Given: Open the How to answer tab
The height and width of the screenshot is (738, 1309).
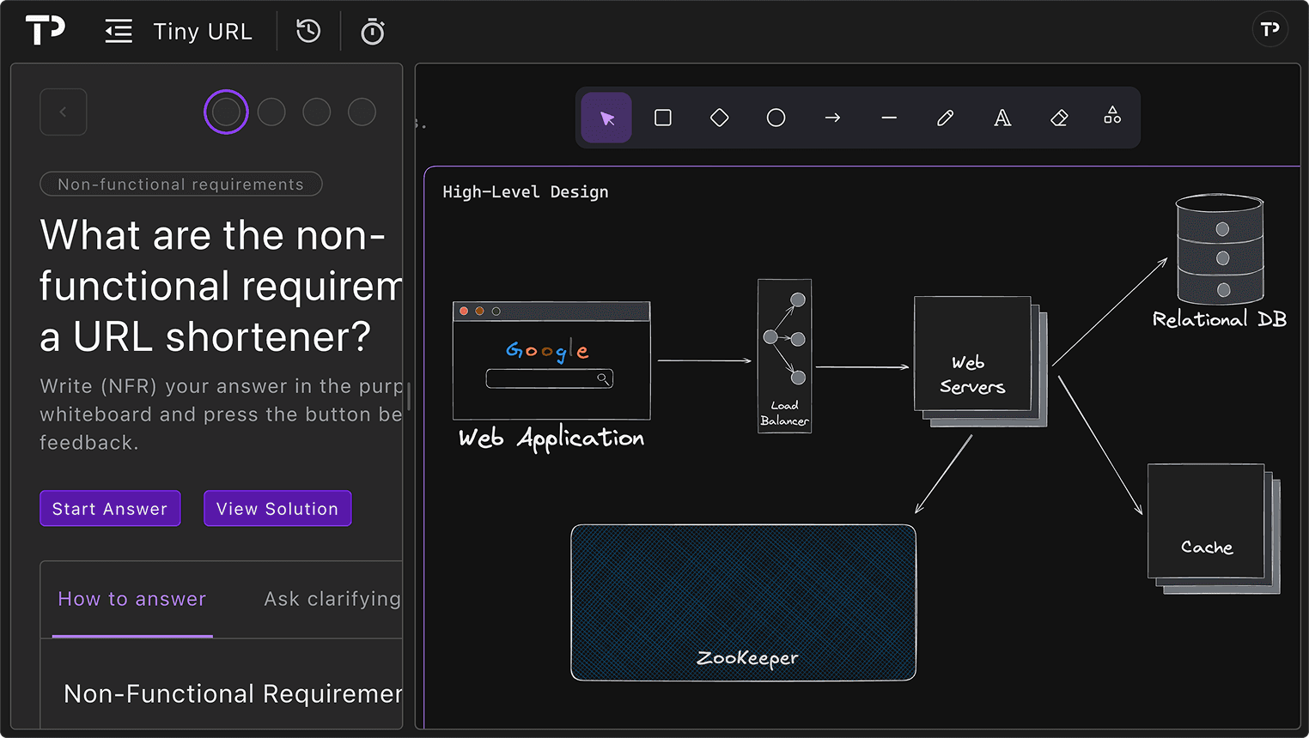Looking at the screenshot, I should pos(131,599).
